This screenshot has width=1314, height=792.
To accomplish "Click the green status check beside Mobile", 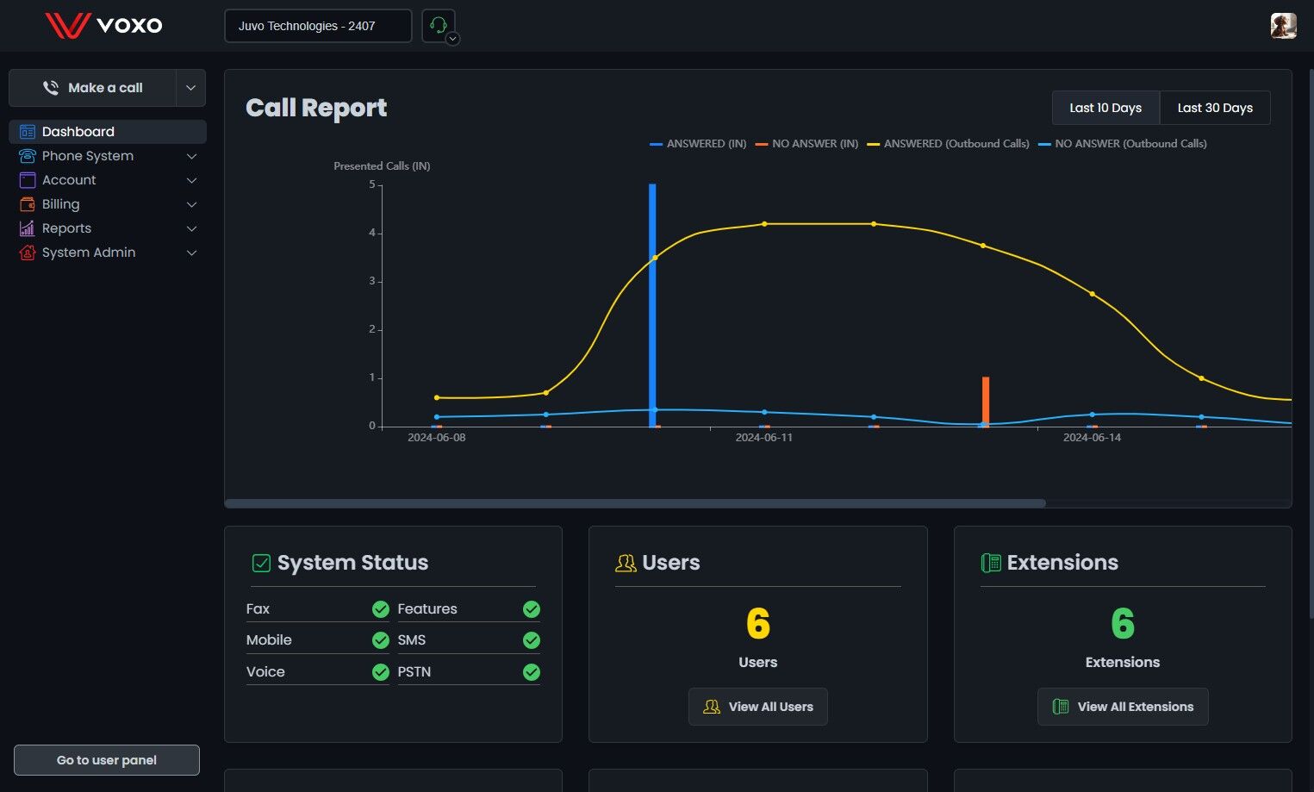I will [x=380, y=640].
